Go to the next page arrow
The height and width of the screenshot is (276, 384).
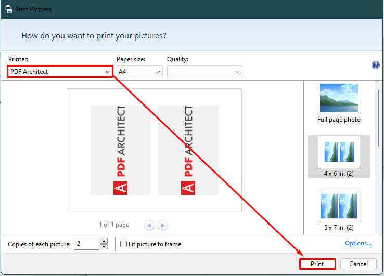163,225
